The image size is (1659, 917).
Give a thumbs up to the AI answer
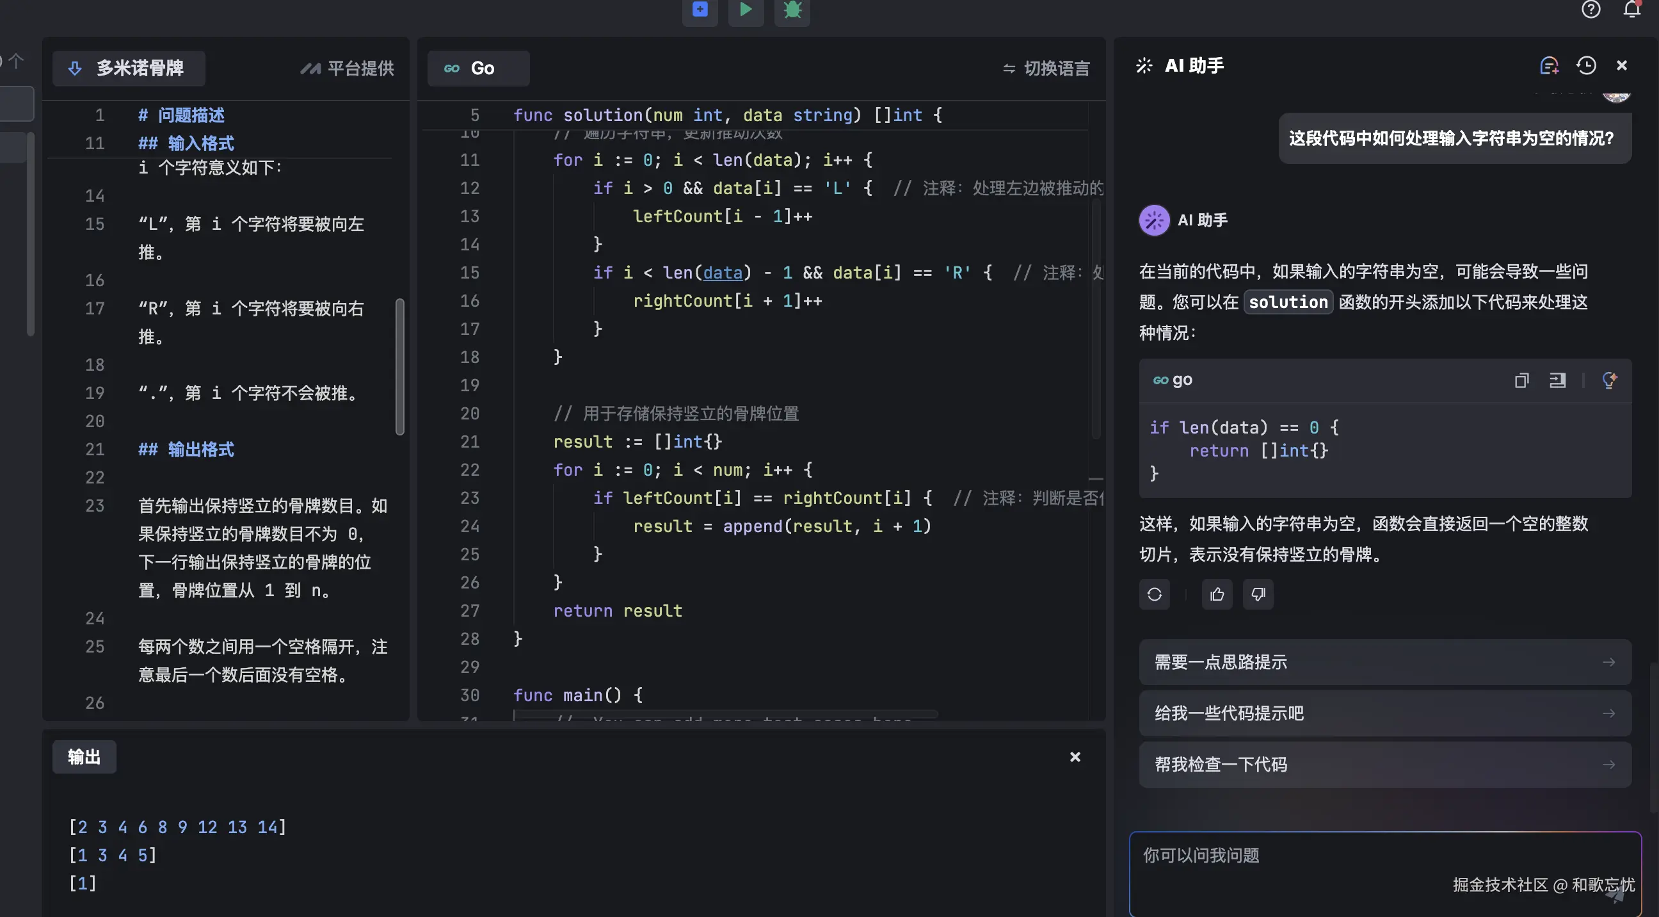1216,594
